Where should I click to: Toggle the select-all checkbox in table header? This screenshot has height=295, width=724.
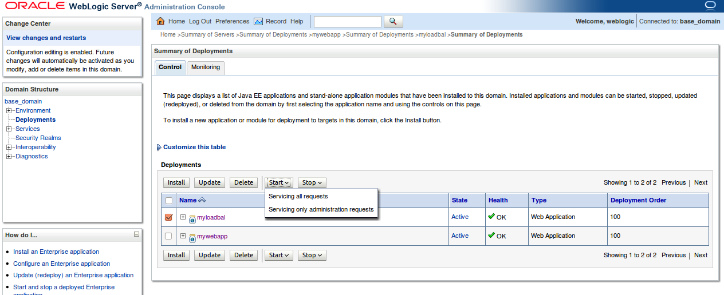tap(168, 201)
